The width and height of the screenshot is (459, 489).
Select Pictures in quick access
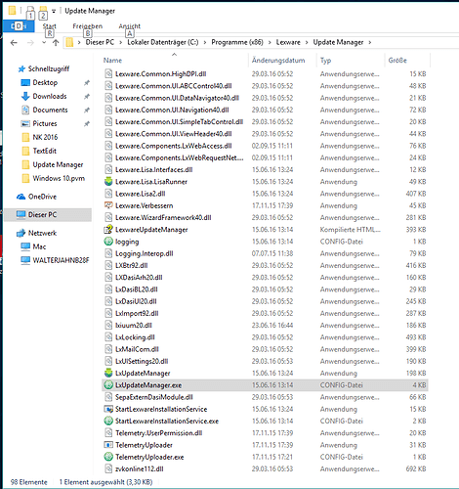pyautogui.click(x=45, y=123)
